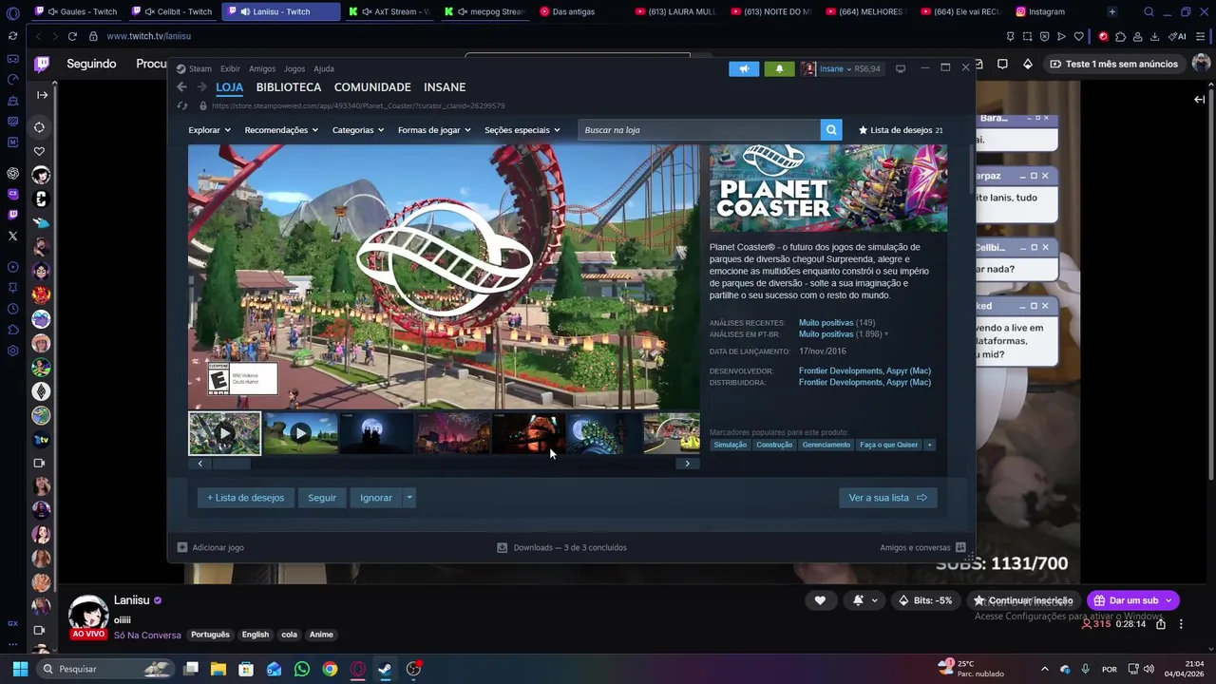Image resolution: width=1216 pixels, height=684 pixels.
Task: Collapse the Twitch followed channels sidebar
Action: pos(42,95)
